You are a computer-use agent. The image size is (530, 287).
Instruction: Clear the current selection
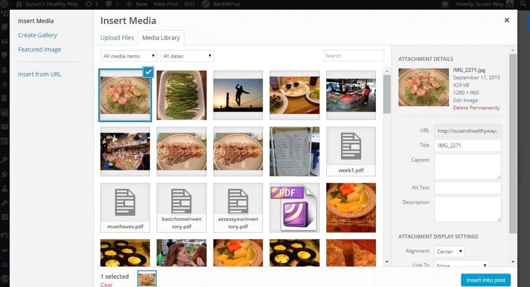(106, 284)
